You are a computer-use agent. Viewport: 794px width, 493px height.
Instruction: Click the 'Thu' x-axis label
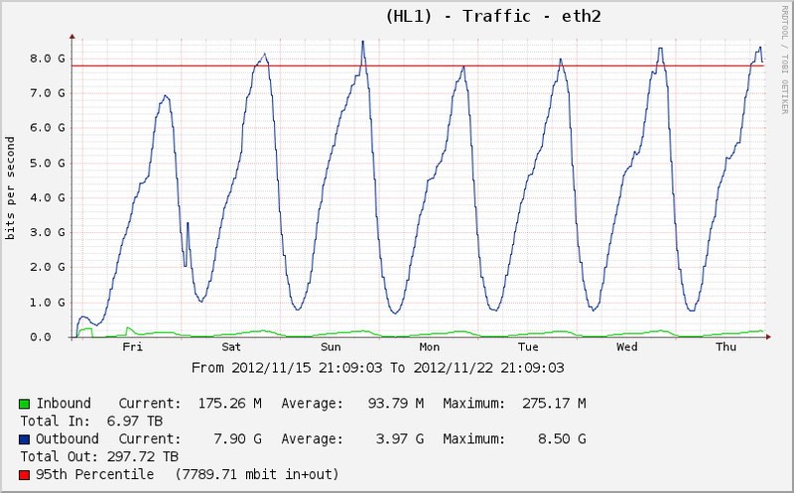tap(727, 347)
